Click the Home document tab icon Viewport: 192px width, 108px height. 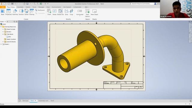click(20, 101)
